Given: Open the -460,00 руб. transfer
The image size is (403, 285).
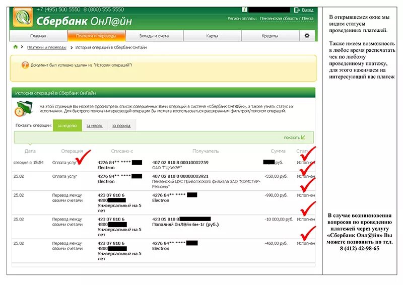Looking at the screenshot, I should [x=163, y=251].
